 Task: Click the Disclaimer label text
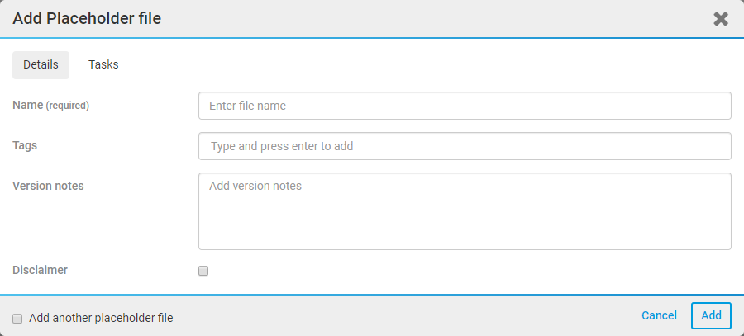(40, 269)
